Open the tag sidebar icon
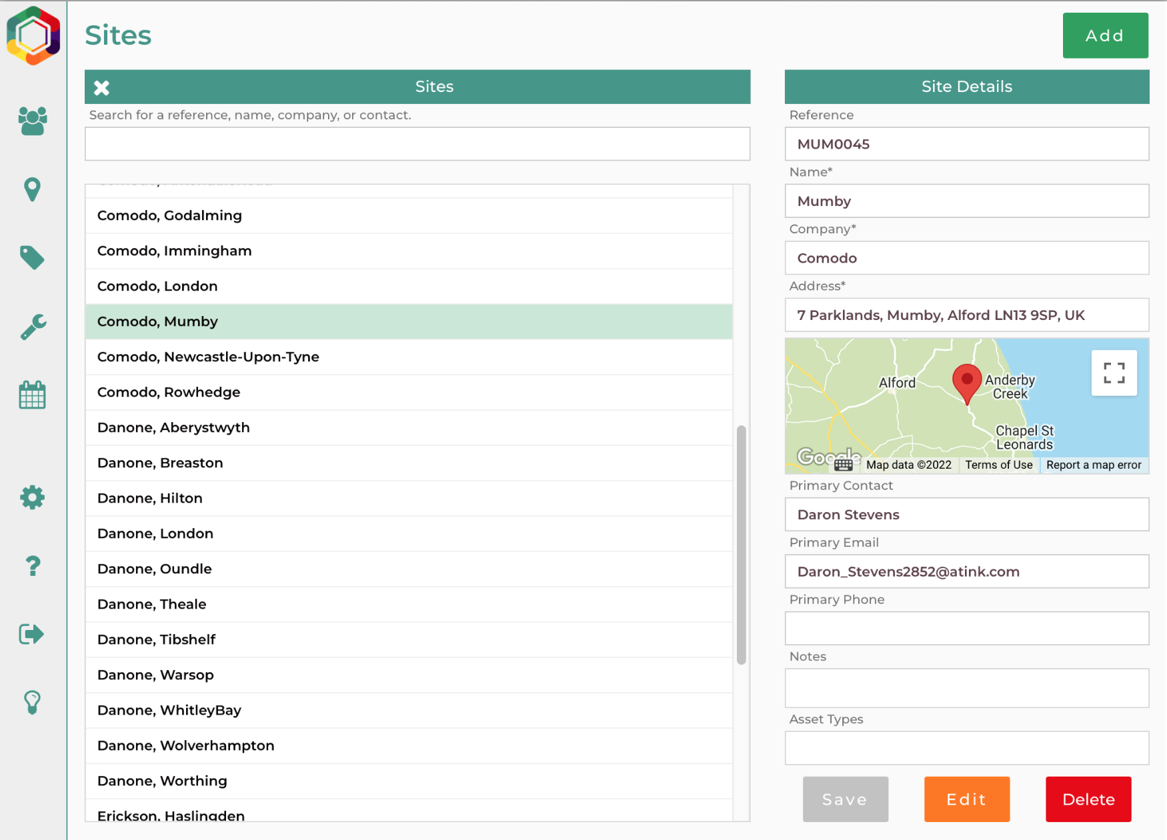The width and height of the screenshot is (1167, 840). click(32, 257)
